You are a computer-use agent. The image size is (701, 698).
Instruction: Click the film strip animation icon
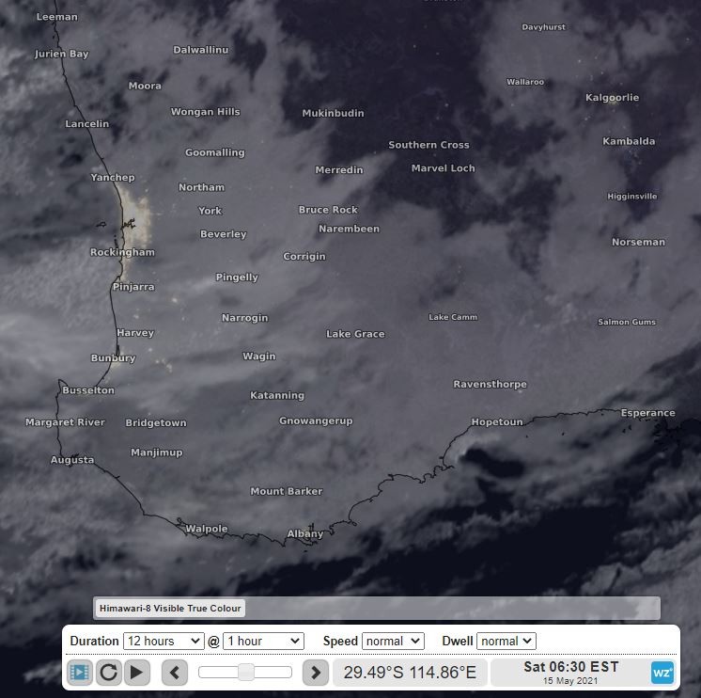point(80,673)
